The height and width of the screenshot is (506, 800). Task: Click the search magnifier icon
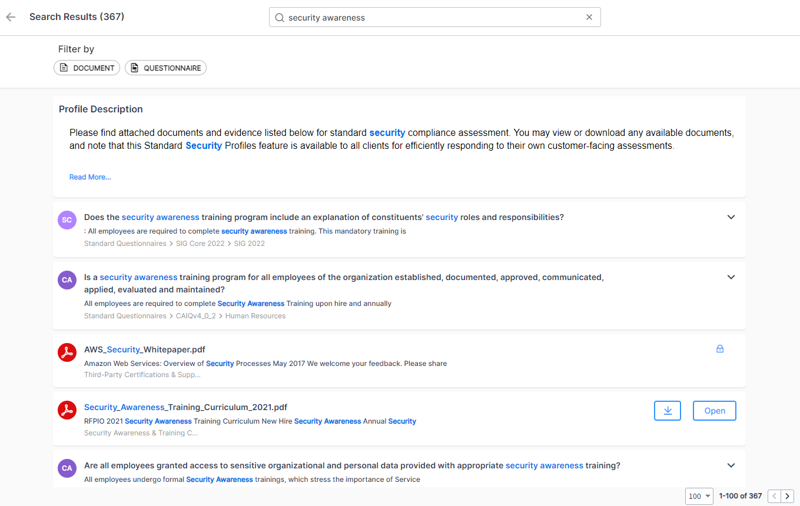click(x=280, y=18)
